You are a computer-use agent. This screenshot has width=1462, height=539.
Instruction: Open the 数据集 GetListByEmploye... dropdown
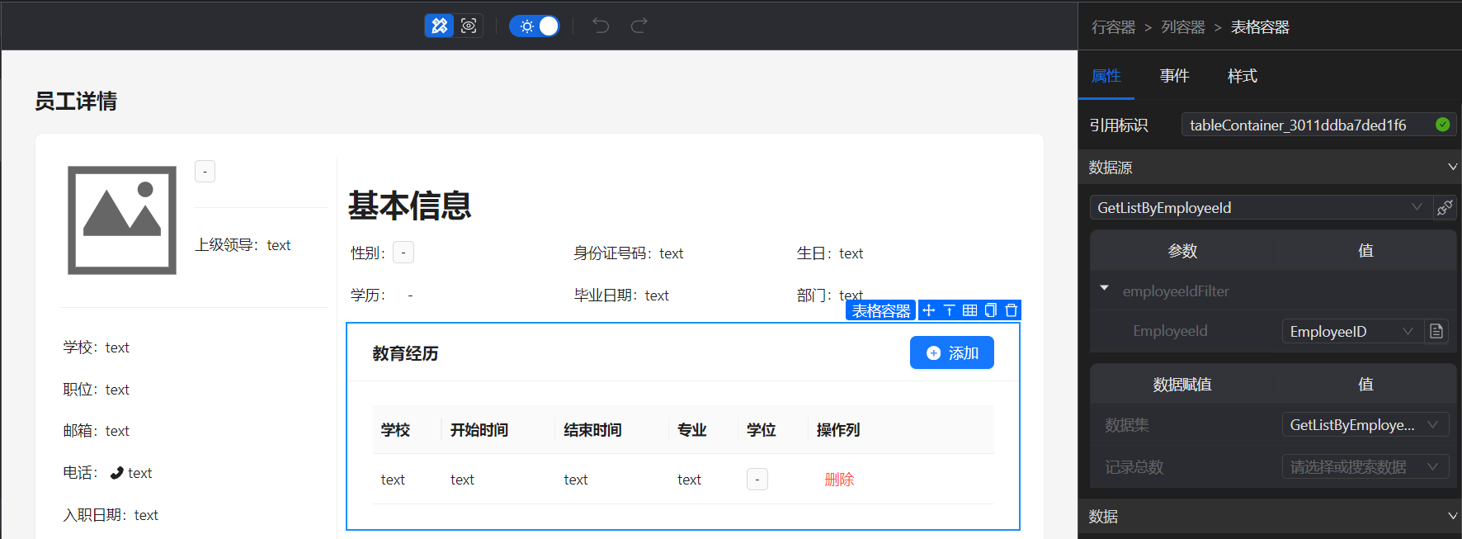coord(1365,425)
